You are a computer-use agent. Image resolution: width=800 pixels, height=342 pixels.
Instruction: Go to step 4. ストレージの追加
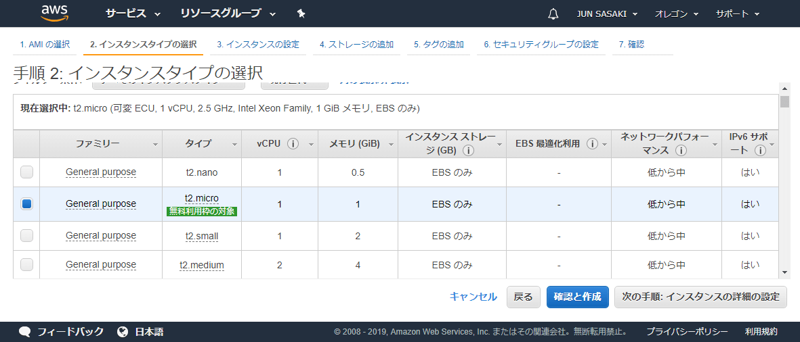tap(356, 45)
